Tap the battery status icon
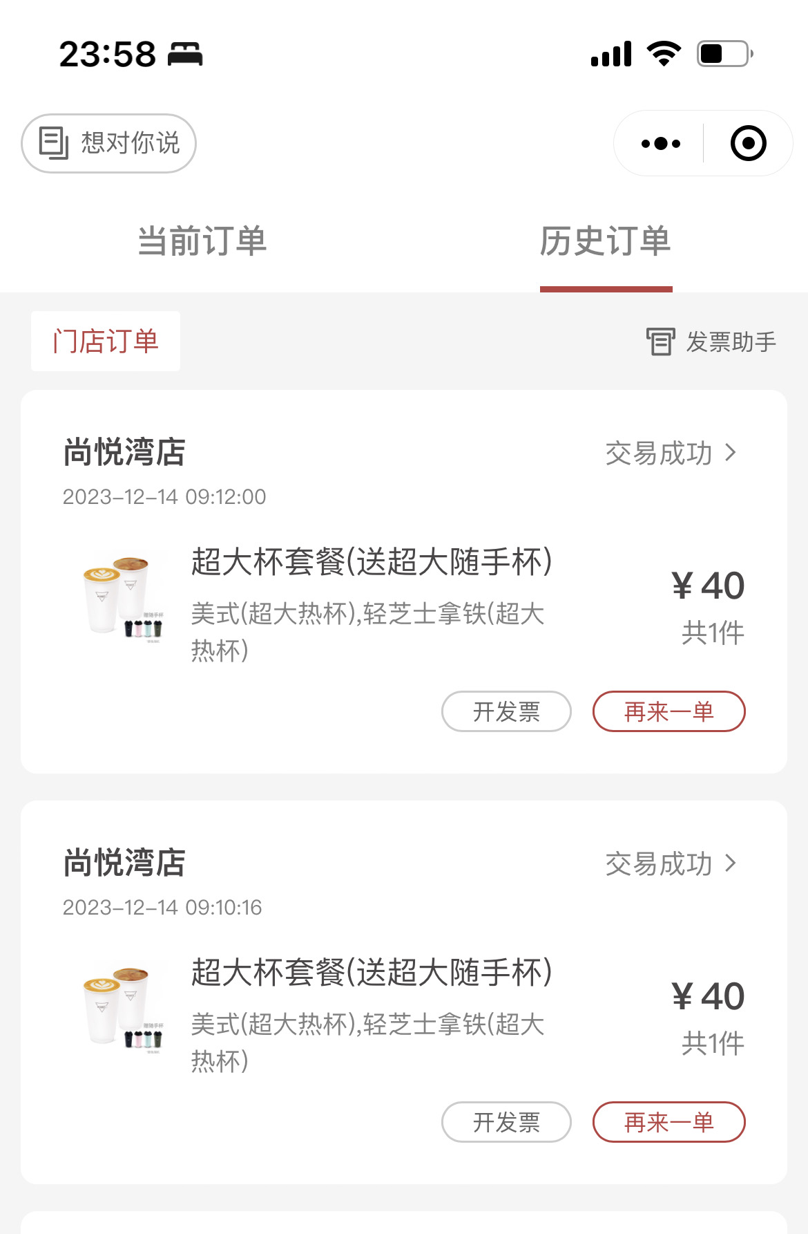 pyautogui.click(x=725, y=54)
